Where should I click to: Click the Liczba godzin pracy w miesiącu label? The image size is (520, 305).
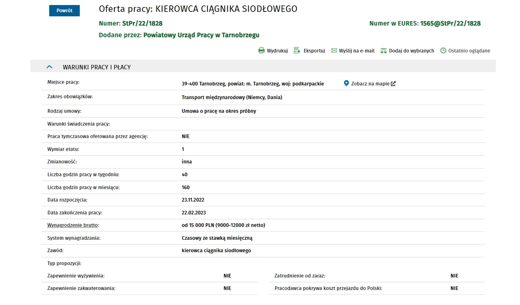[x=84, y=187]
